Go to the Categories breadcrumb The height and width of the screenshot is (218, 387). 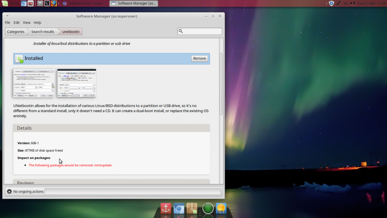coord(16,32)
